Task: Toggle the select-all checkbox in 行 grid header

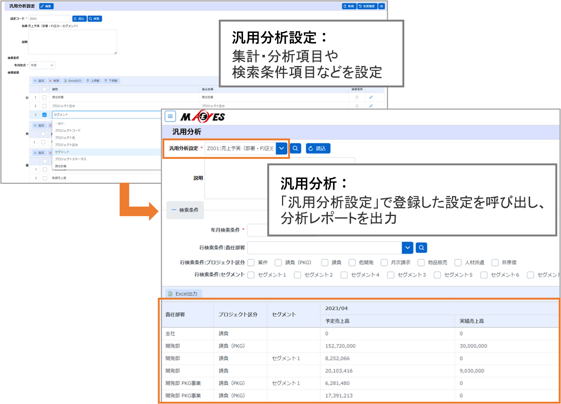Action: (44, 89)
